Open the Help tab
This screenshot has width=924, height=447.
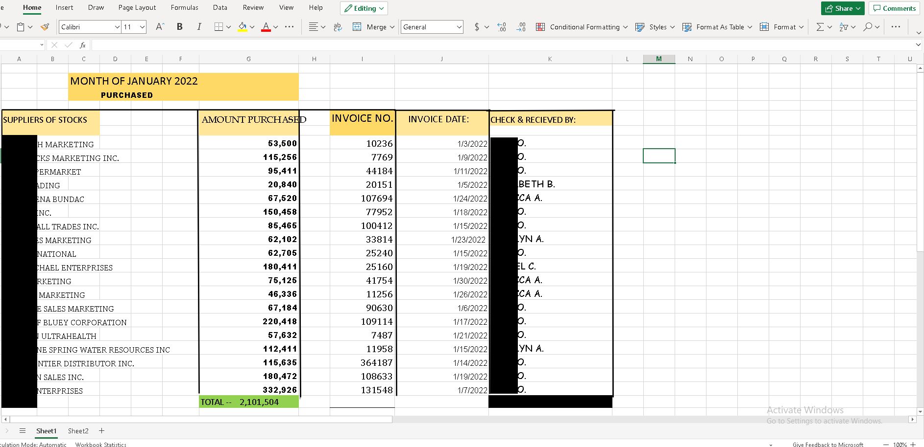pyautogui.click(x=316, y=8)
